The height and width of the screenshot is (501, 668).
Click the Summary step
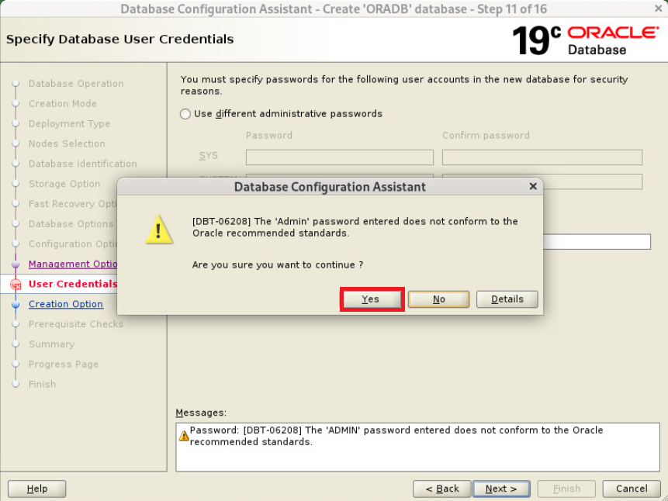[51, 344]
